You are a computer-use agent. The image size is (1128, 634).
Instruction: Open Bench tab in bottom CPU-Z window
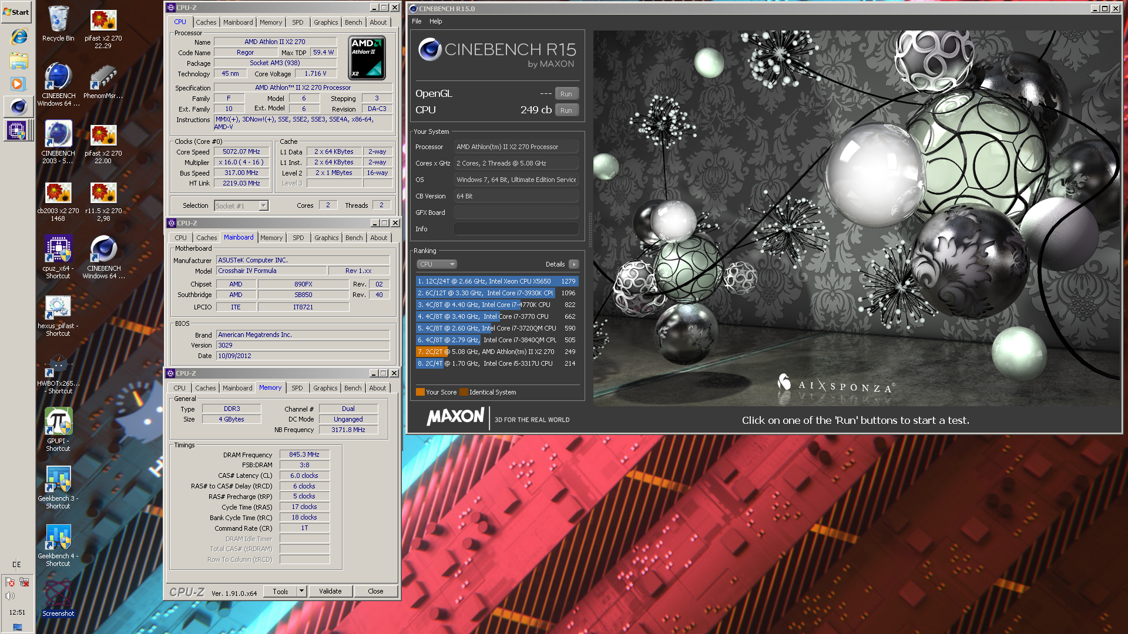tap(352, 388)
